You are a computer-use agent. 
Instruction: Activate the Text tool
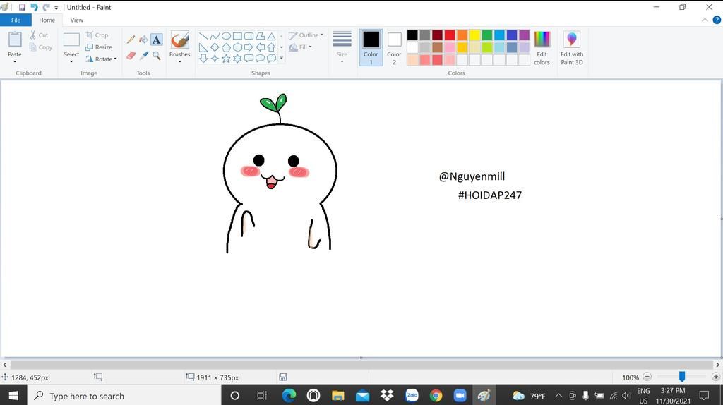pos(156,40)
